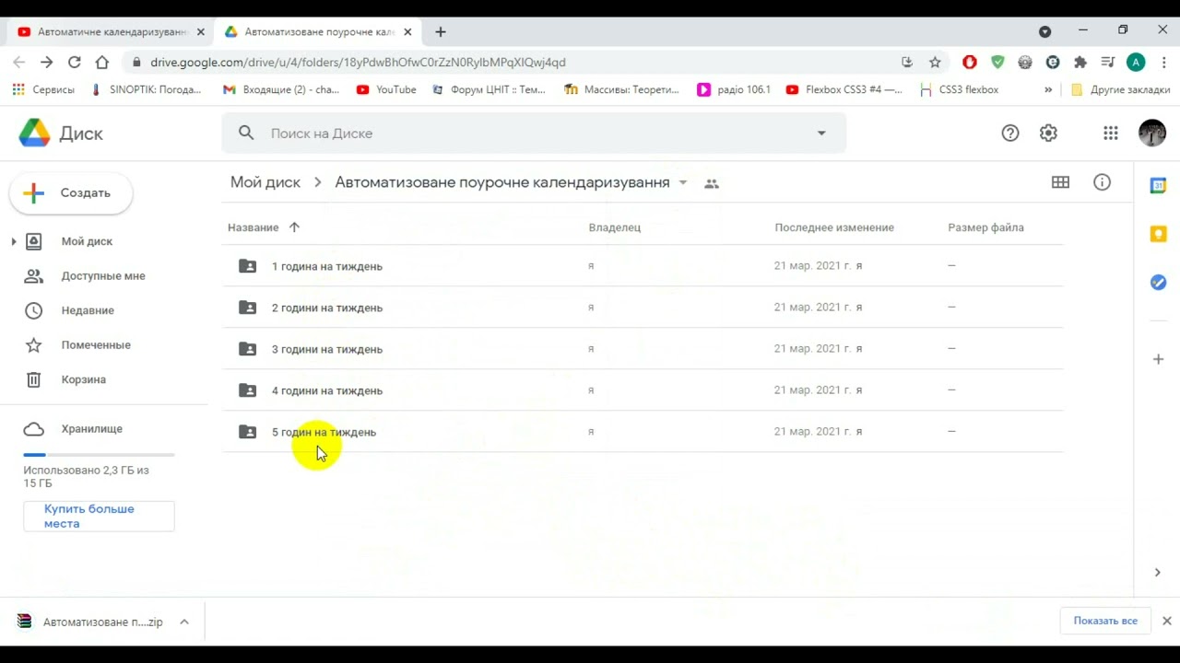Open shared-people icon next to folder title
This screenshot has height=663, width=1180.
711,183
